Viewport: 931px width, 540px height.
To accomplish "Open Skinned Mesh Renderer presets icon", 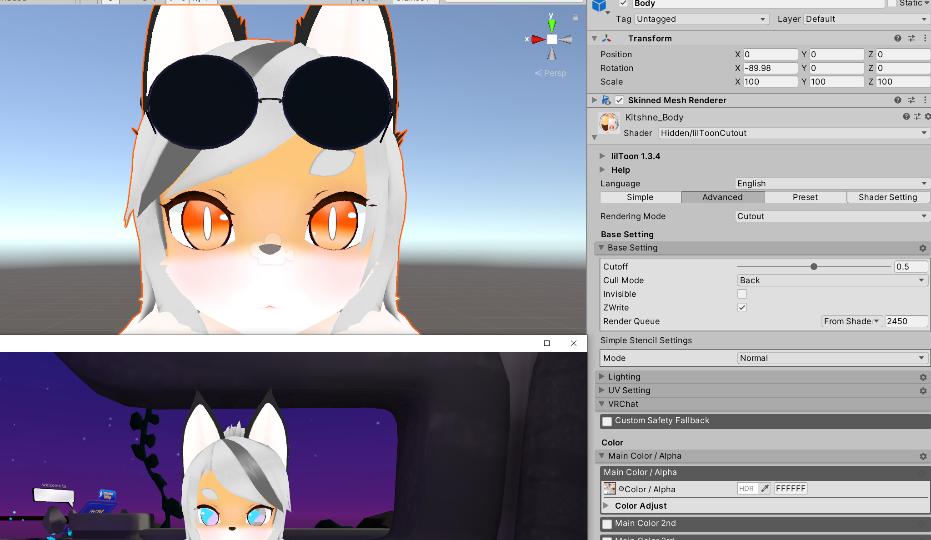I will 911,100.
